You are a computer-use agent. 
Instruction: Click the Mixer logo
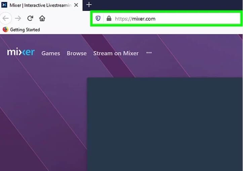click(21, 52)
